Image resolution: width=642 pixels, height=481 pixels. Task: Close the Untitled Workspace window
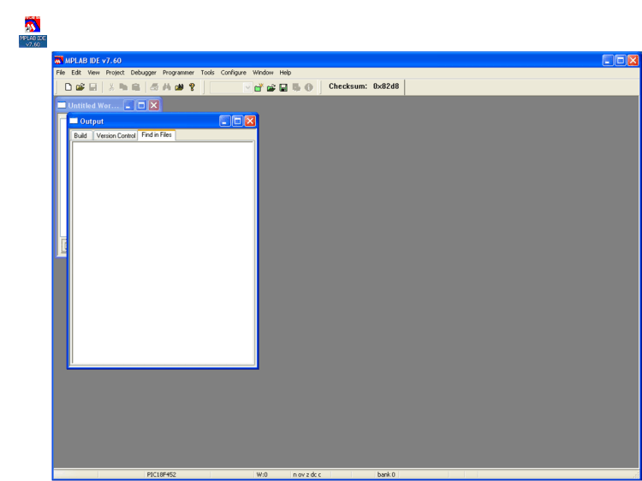(x=154, y=105)
